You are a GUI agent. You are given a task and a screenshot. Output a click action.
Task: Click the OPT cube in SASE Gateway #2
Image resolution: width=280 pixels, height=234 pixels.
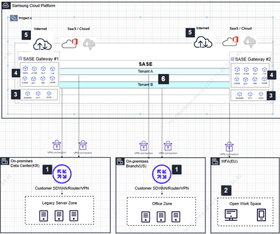(250, 94)
